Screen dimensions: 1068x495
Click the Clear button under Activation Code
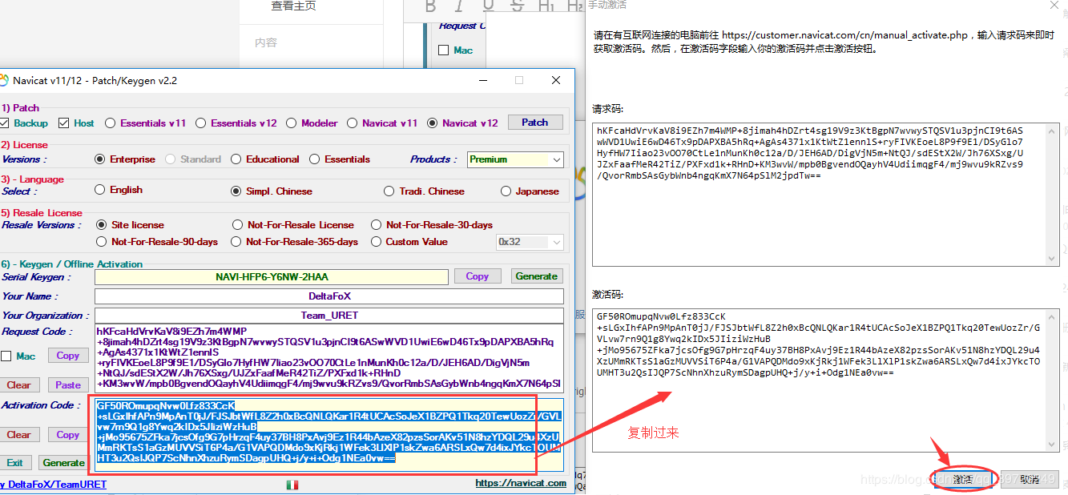click(x=18, y=435)
